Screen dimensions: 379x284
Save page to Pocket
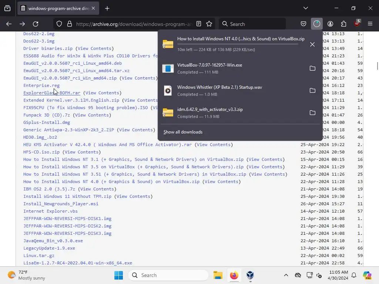pyautogui.click(x=303, y=24)
